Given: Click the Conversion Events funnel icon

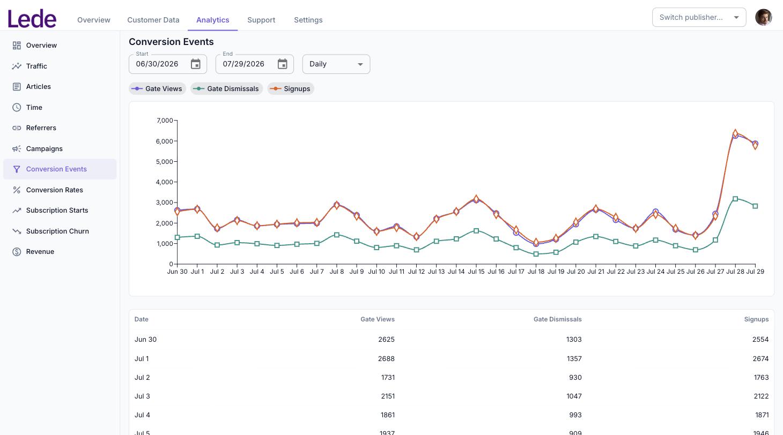Looking at the screenshot, I should 17,169.
